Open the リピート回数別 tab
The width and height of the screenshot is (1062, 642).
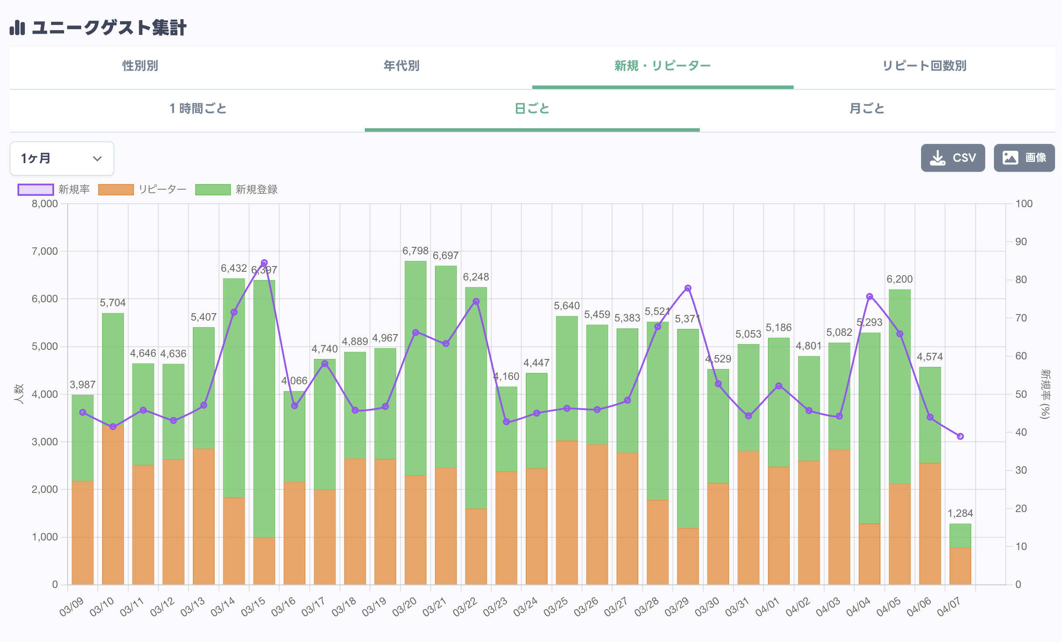click(x=924, y=66)
